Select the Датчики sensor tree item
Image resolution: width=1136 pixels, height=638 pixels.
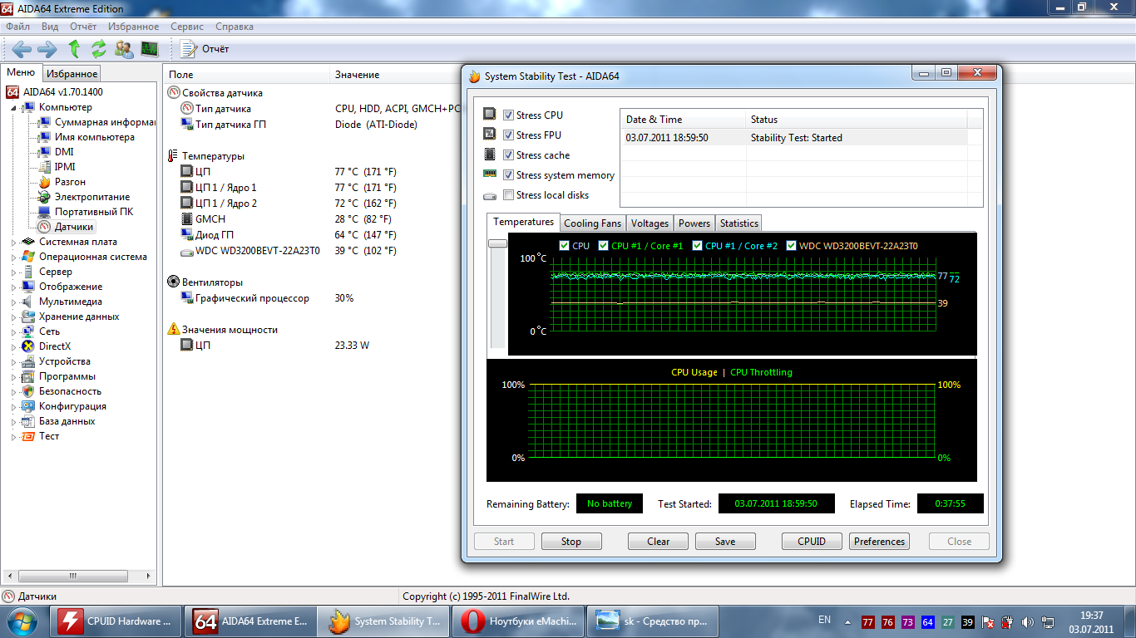[74, 227]
